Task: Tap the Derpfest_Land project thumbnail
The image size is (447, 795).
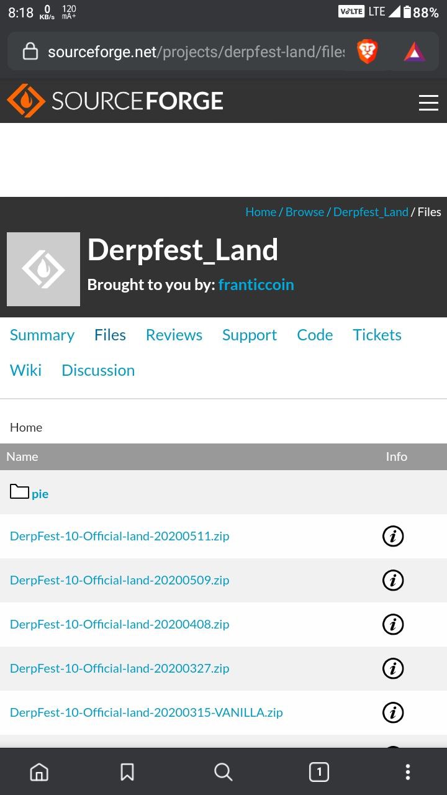Action: click(x=43, y=269)
